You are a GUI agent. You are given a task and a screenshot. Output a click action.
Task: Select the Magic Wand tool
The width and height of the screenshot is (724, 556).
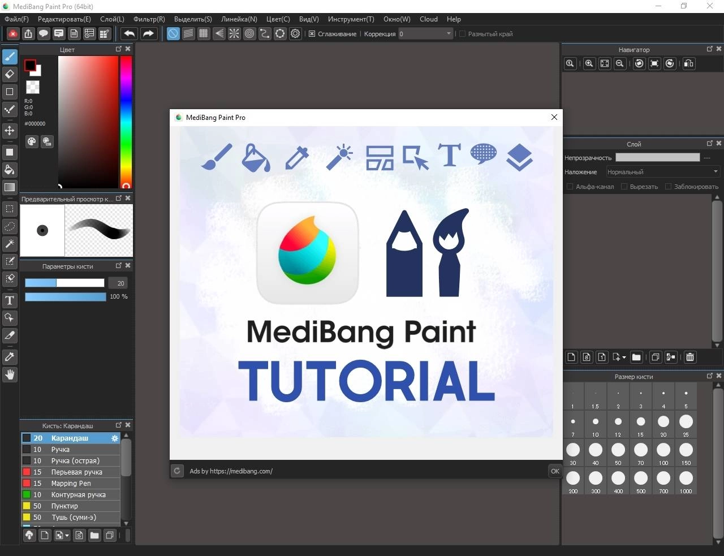[10, 244]
